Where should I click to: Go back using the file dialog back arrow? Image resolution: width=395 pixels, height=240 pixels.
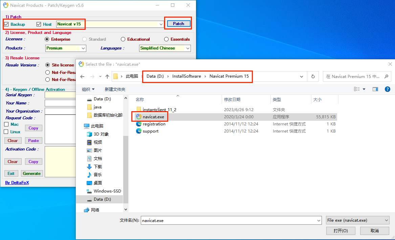coord(82,77)
